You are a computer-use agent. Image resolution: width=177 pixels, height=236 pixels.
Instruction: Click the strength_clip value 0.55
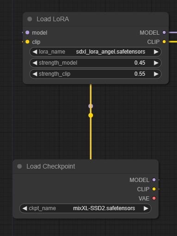pyautogui.click(x=140, y=74)
